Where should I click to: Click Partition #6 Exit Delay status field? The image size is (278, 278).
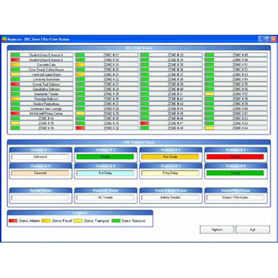(x=105, y=173)
